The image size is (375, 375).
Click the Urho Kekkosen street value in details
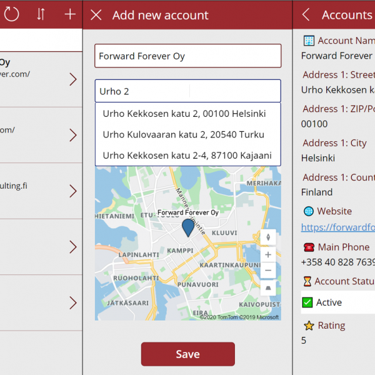point(338,90)
